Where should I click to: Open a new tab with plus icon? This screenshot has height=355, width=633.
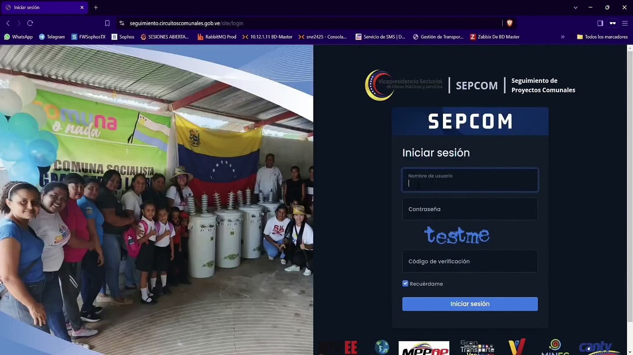click(96, 7)
